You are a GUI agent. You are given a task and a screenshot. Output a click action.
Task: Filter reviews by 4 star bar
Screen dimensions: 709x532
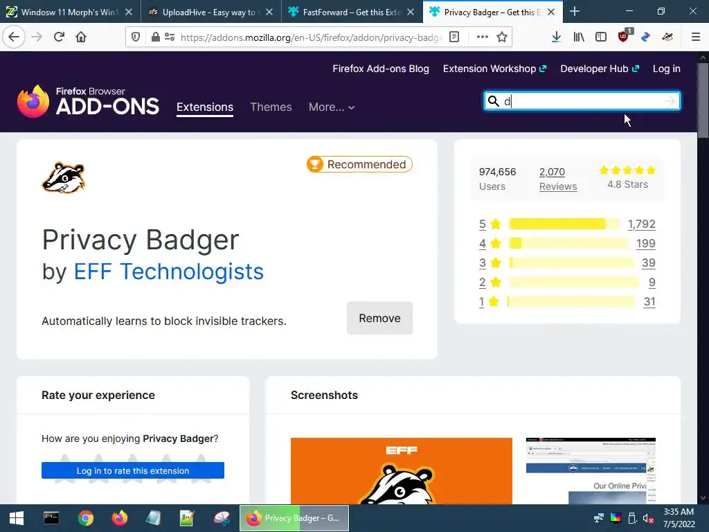tap(568, 243)
